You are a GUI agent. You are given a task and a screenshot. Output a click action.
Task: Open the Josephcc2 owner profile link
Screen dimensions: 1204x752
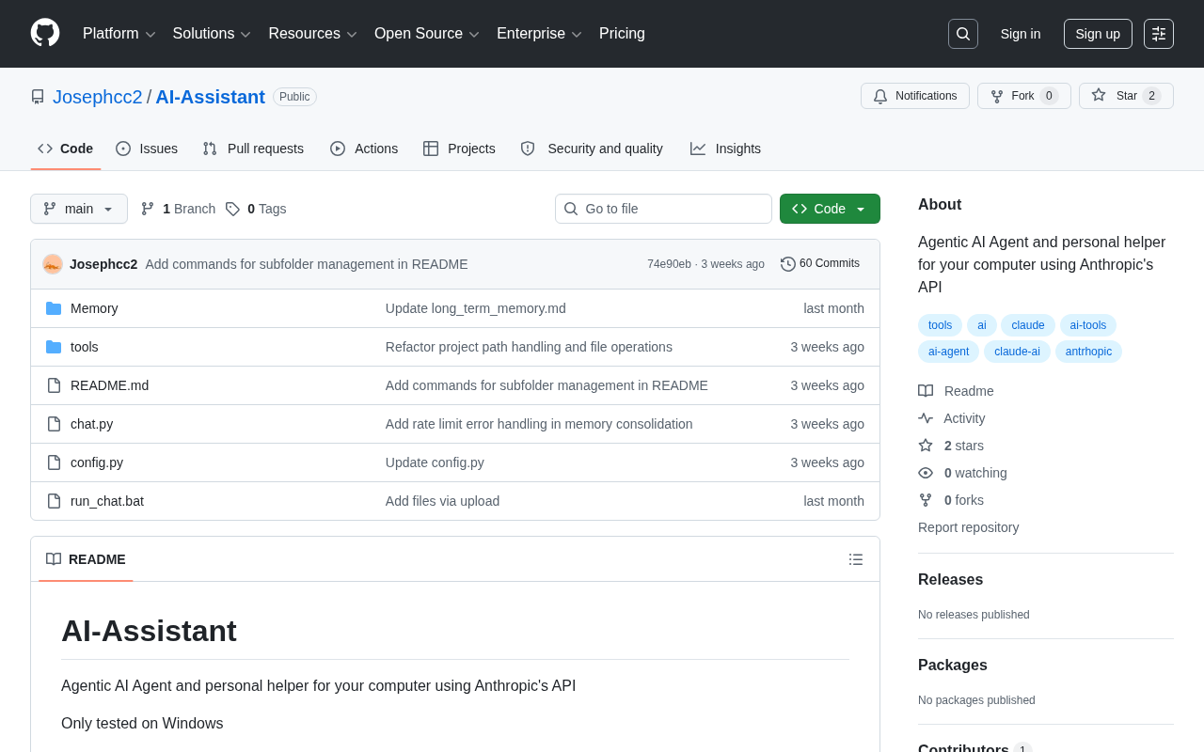pos(98,97)
